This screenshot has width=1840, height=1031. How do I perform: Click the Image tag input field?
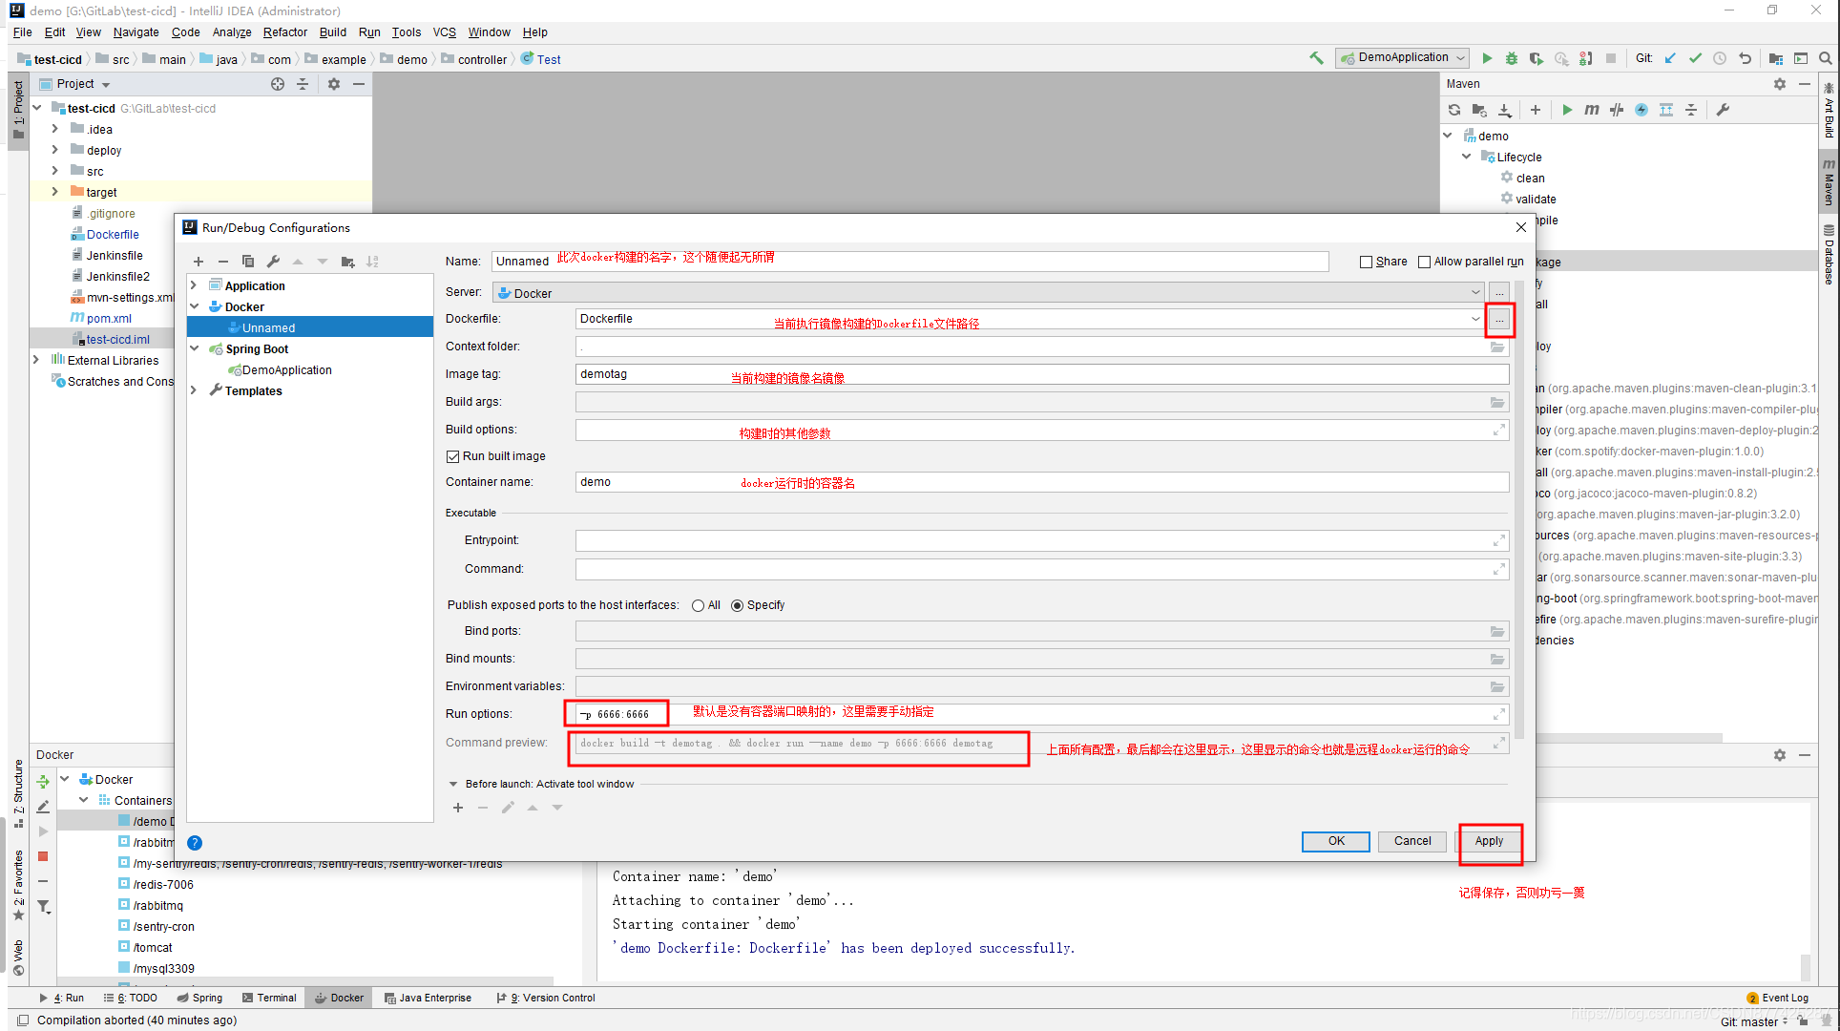tap(1042, 374)
